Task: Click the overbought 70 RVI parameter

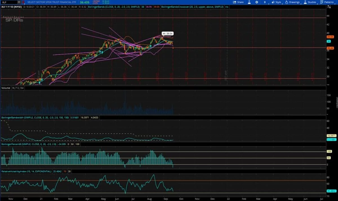Action: (65, 171)
